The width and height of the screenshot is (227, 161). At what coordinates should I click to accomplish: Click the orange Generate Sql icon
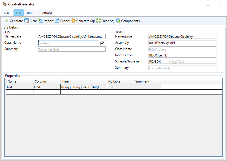tap(73, 21)
